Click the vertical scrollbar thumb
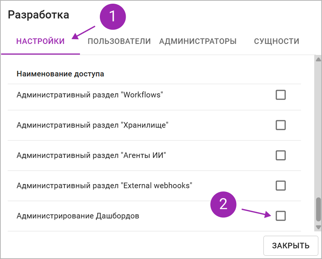 pyautogui.click(x=318, y=210)
